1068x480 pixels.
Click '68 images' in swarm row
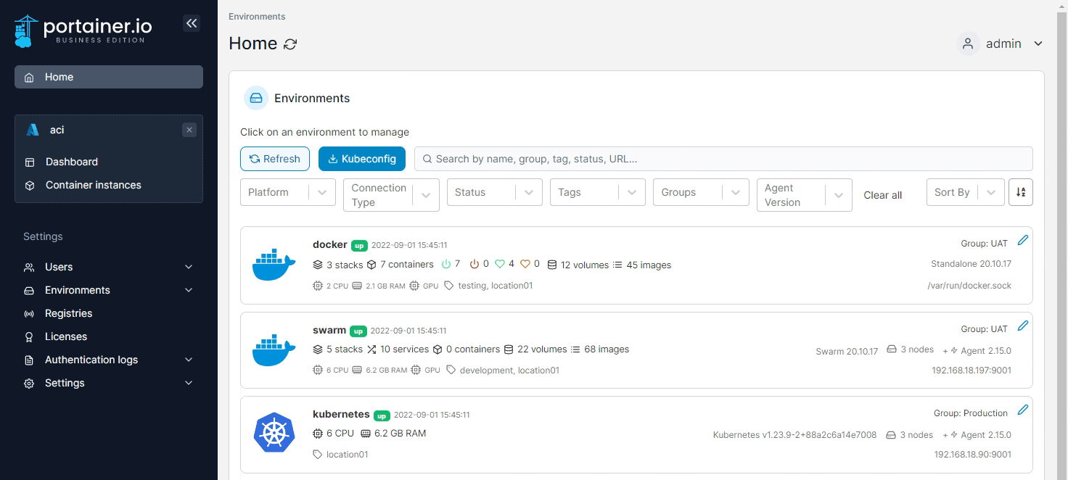click(607, 349)
